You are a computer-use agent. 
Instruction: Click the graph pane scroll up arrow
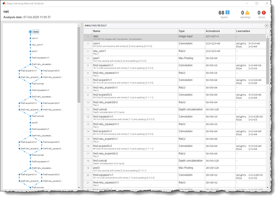tap(79, 25)
